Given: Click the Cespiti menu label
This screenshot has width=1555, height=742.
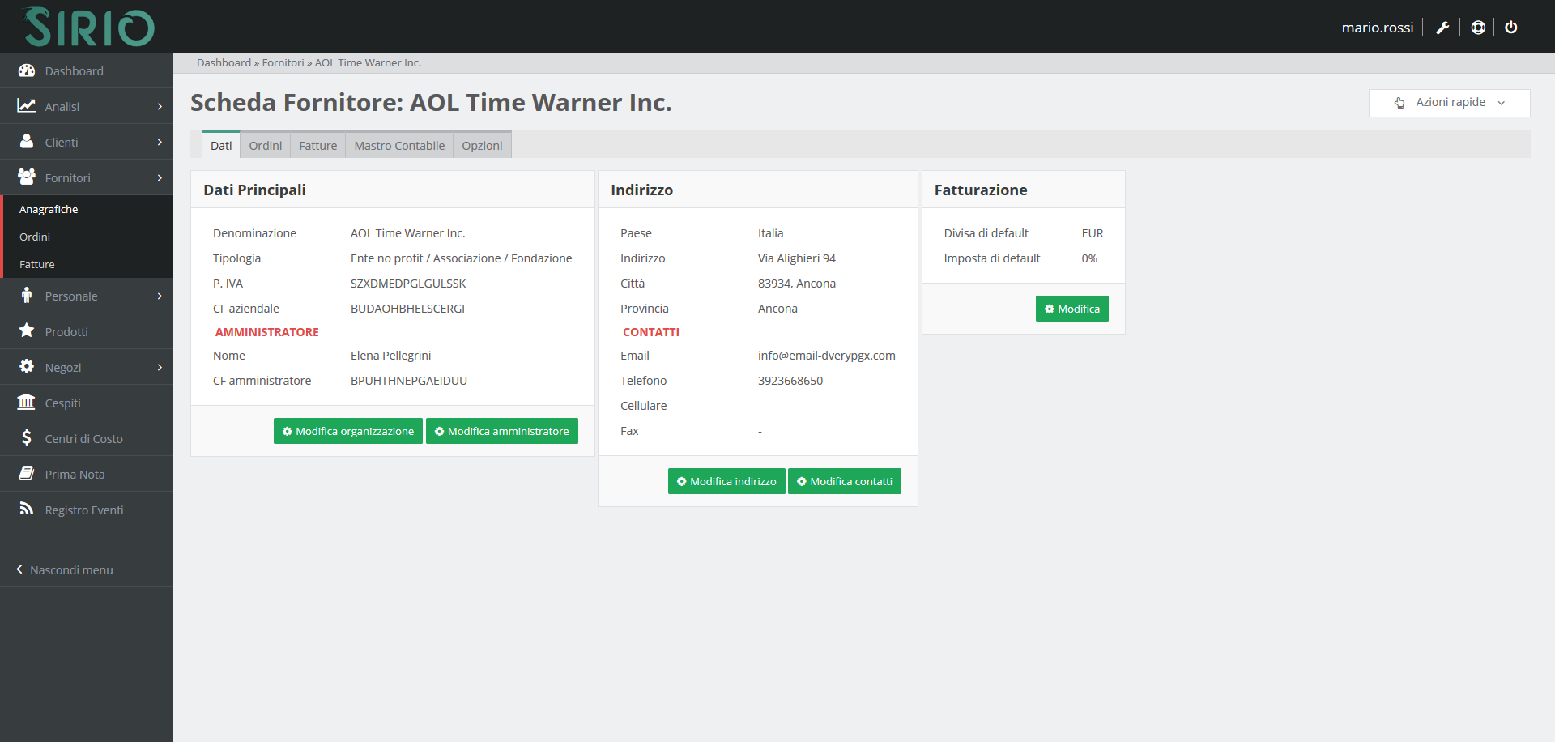Looking at the screenshot, I should [x=63, y=403].
